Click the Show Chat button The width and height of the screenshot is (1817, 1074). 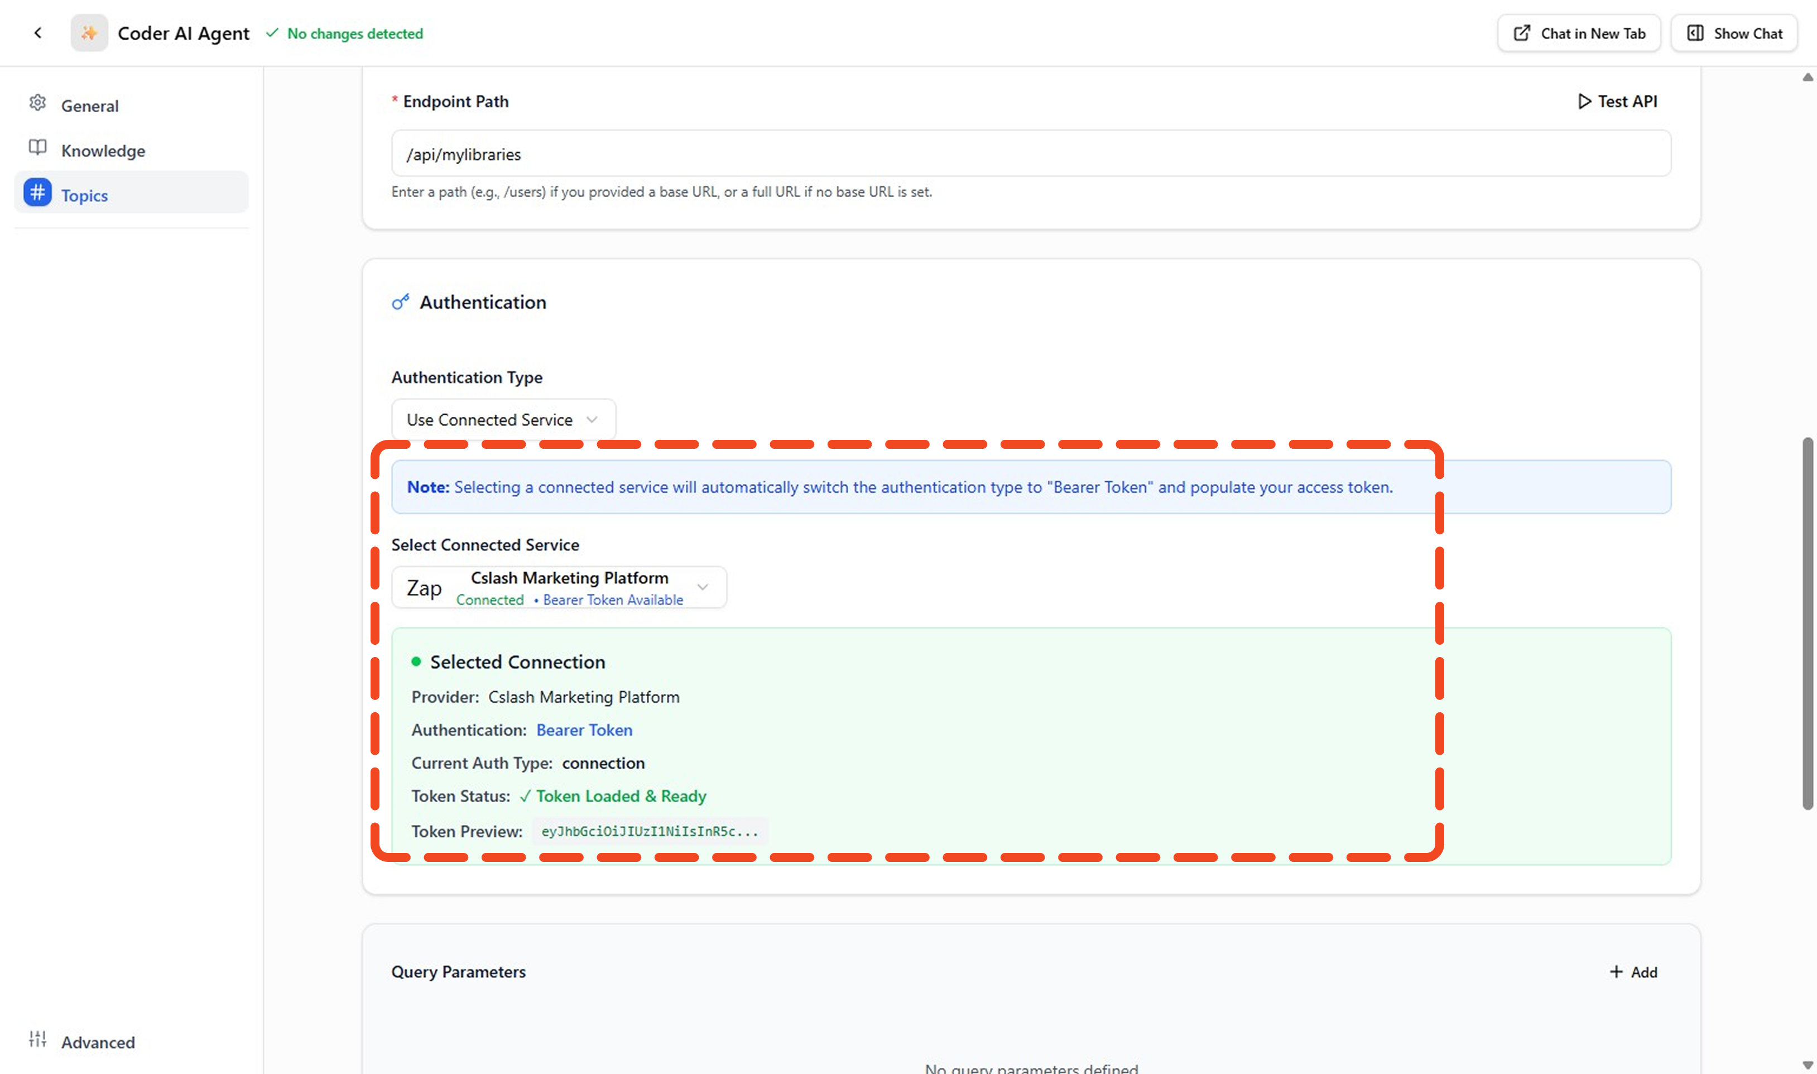coord(1734,33)
